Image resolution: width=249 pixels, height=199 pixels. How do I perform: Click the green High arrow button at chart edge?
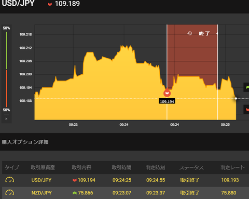247,87
